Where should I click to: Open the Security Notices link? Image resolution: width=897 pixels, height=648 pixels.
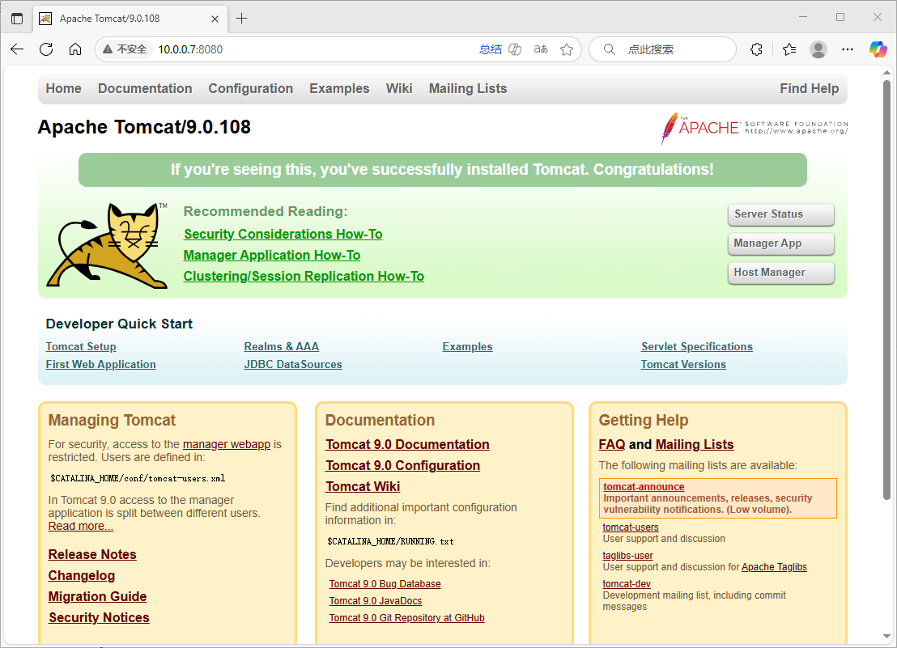99,618
